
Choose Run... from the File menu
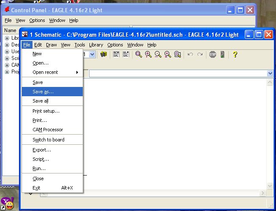tap(52, 168)
